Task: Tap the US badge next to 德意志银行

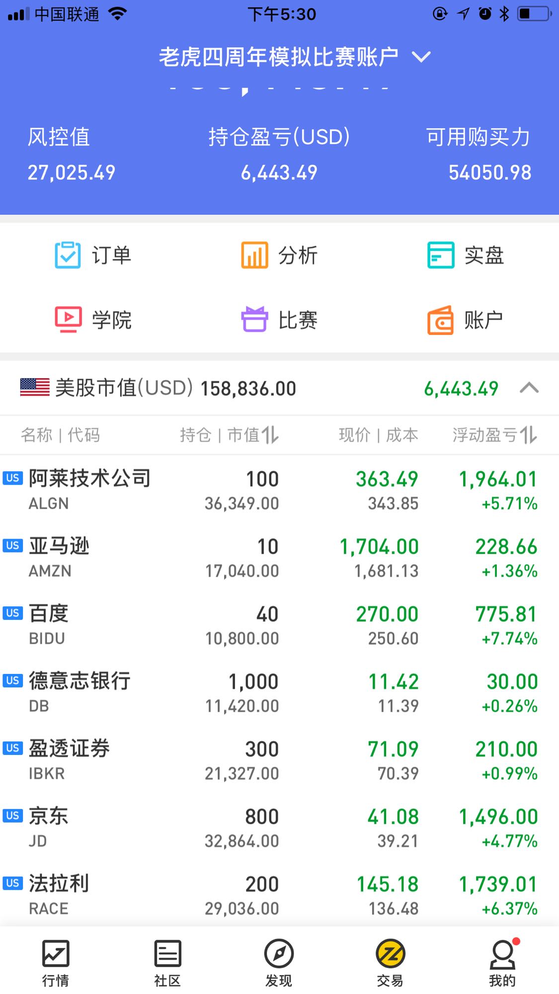Action: (x=13, y=681)
